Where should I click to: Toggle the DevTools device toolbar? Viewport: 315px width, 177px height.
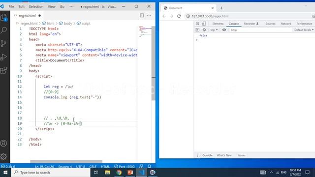coord(204,24)
